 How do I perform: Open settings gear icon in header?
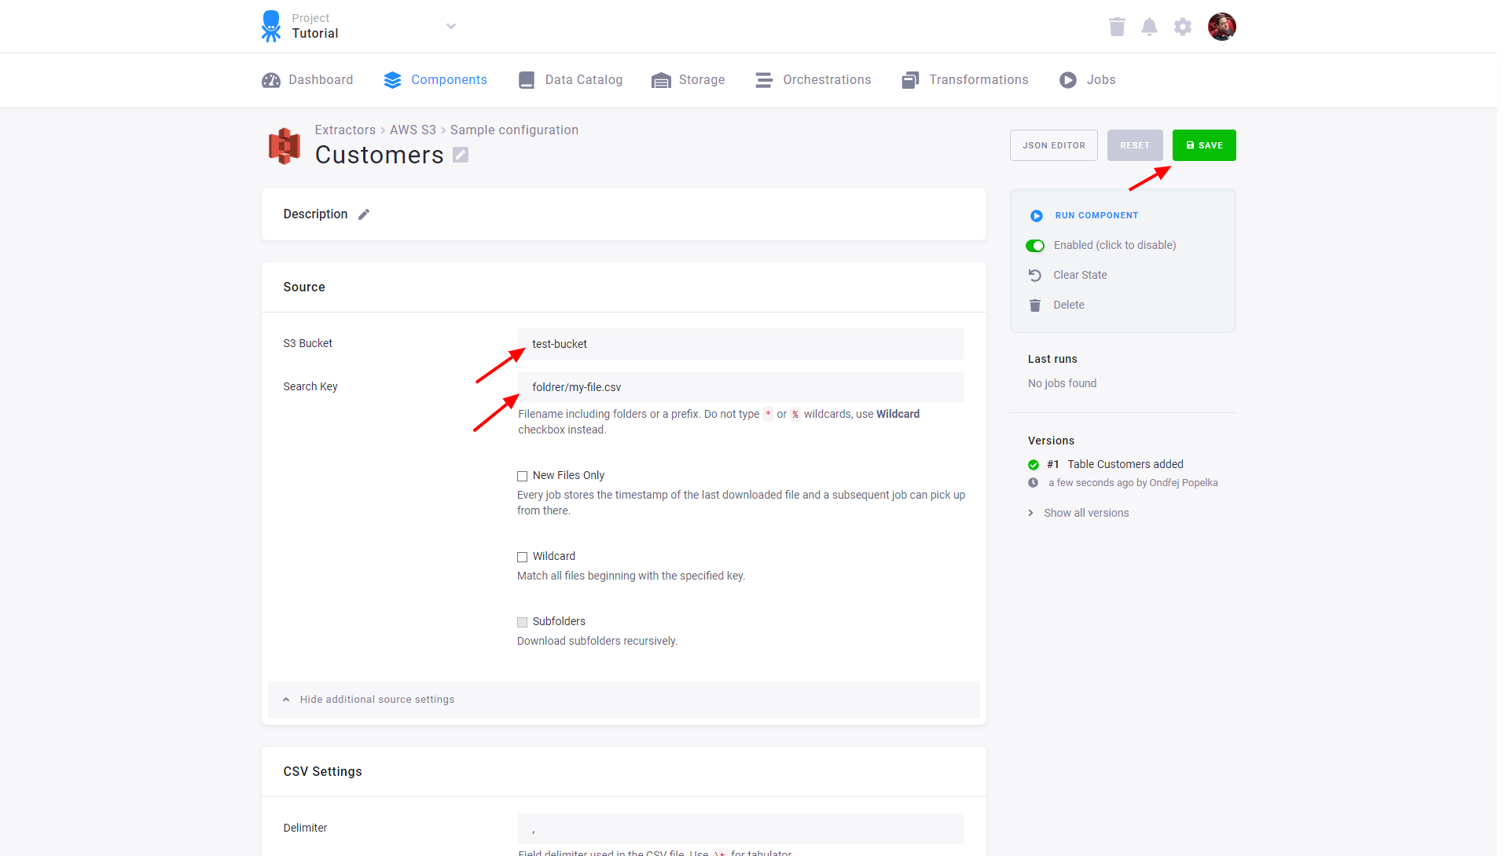tap(1182, 27)
